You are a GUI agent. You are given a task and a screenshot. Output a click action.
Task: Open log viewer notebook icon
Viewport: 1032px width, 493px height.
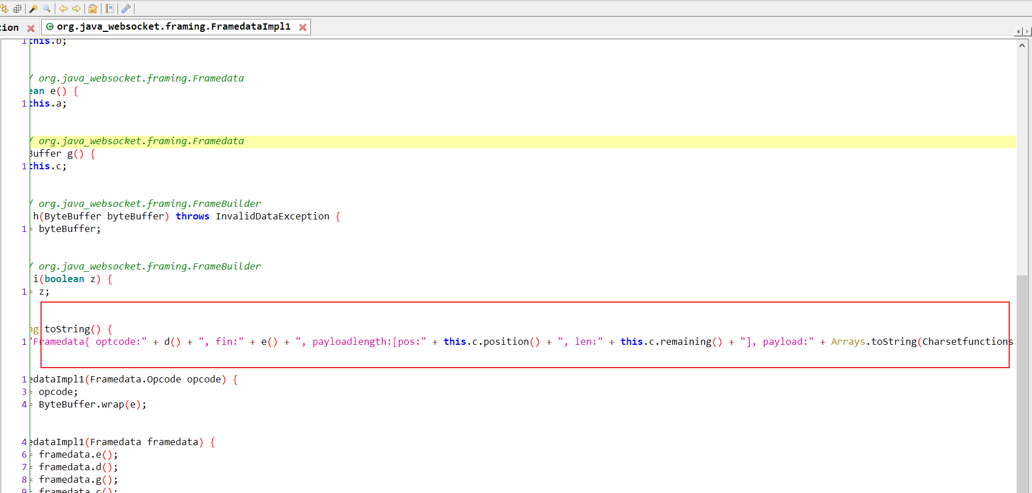coord(110,9)
